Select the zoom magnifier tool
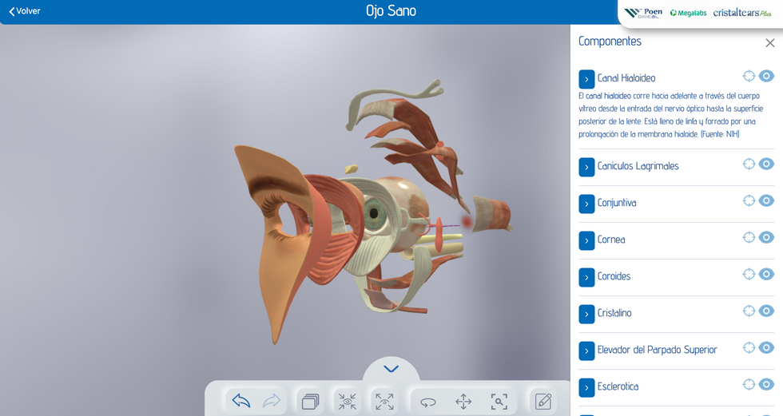The width and height of the screenshot is (783, 416). (499, 402)
